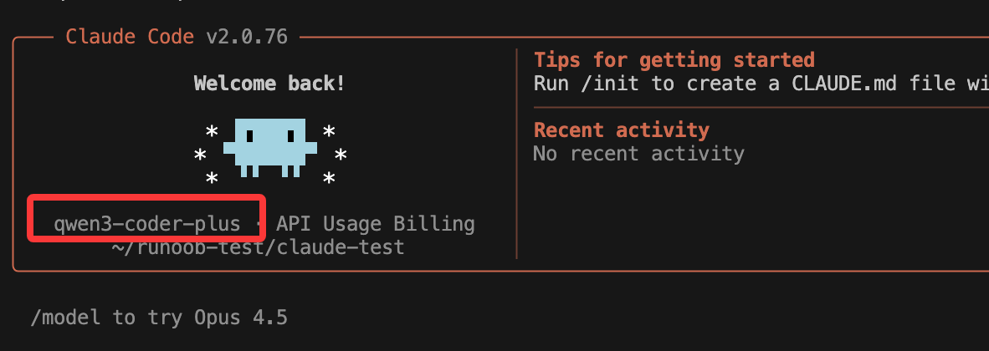Viewport: 989px width, 351px height.
Task: Click the middle-right asterisk beside the mascot
Action: click(341, 155)
